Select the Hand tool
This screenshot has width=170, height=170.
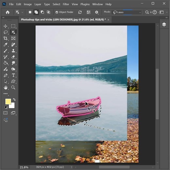pos(6,88)
